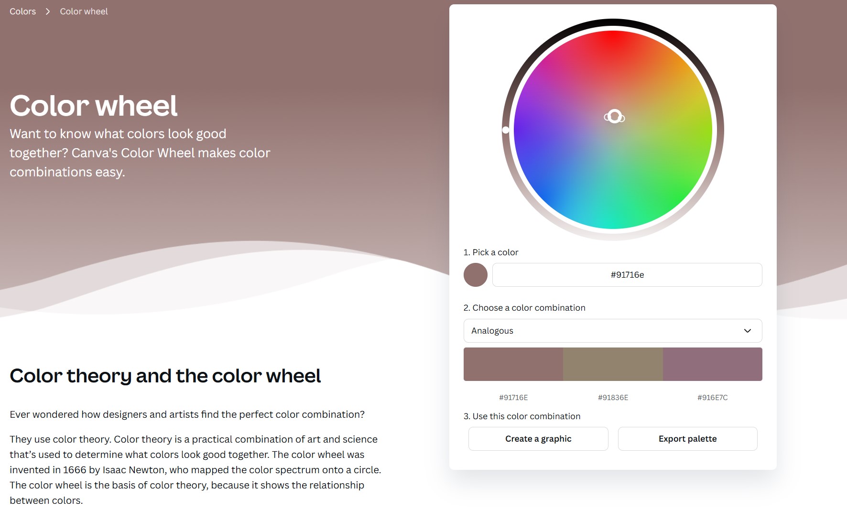
Task: Select the third palette swatch #916E7C
Action: click(x=713, y=364)
